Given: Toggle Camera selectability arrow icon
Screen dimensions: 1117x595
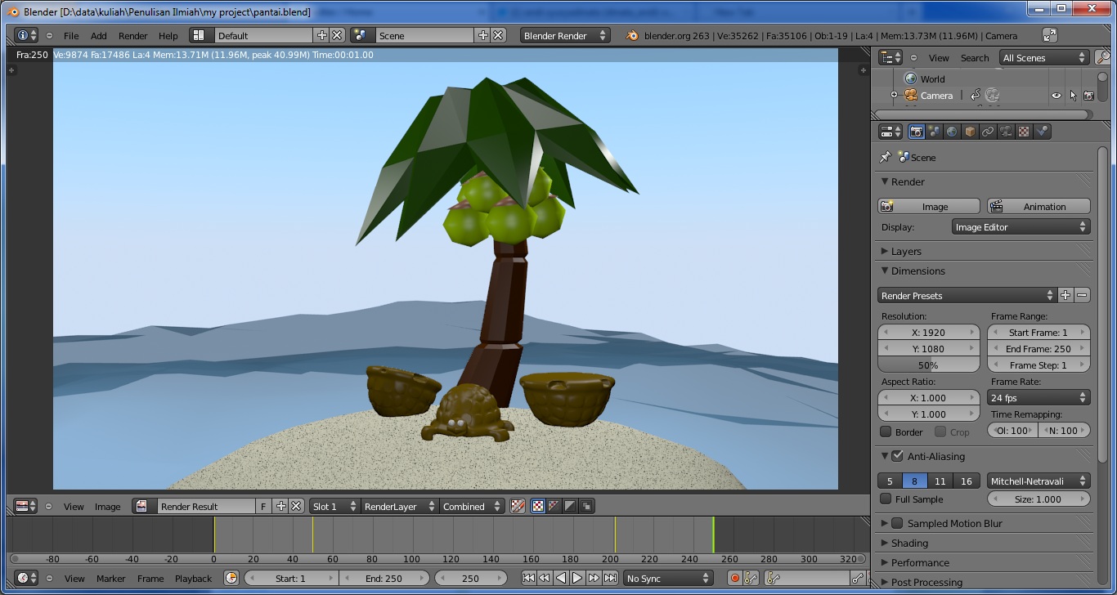Looking at the screenshot, I should 1073,96.
